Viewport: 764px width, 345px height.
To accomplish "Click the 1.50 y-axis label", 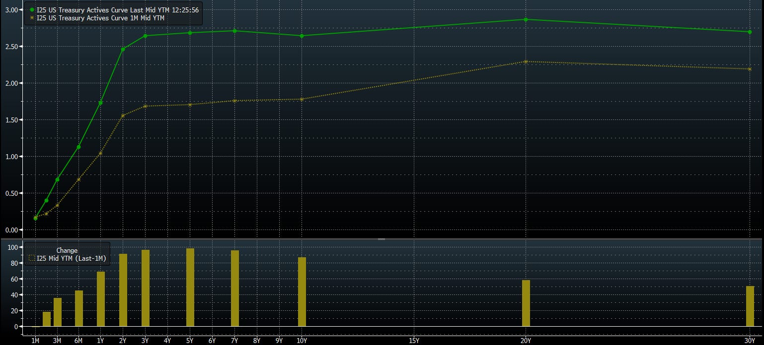I will click(x=11, y=120).
